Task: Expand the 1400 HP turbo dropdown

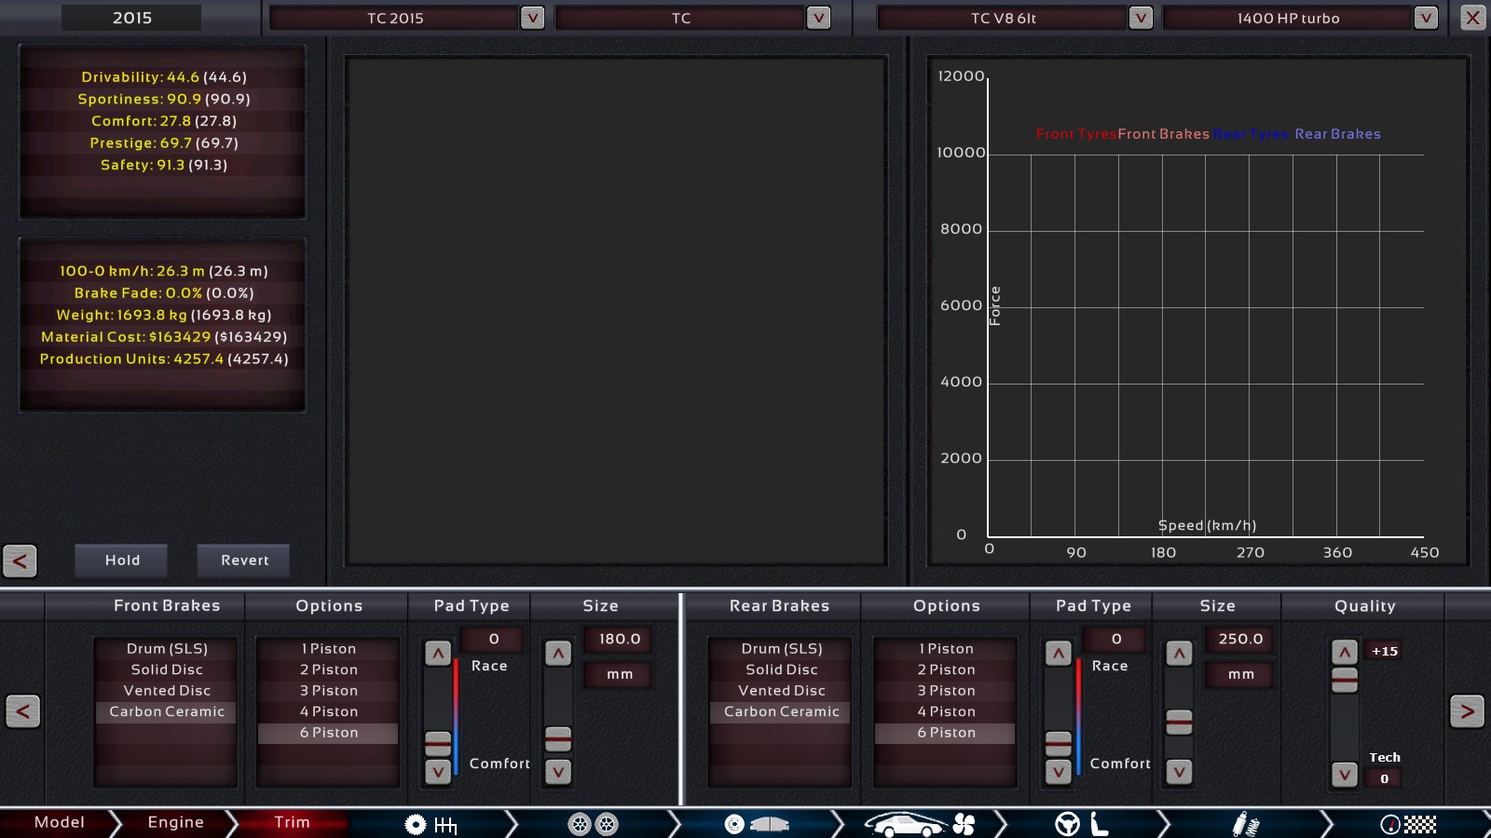Action: [1426, 18]
